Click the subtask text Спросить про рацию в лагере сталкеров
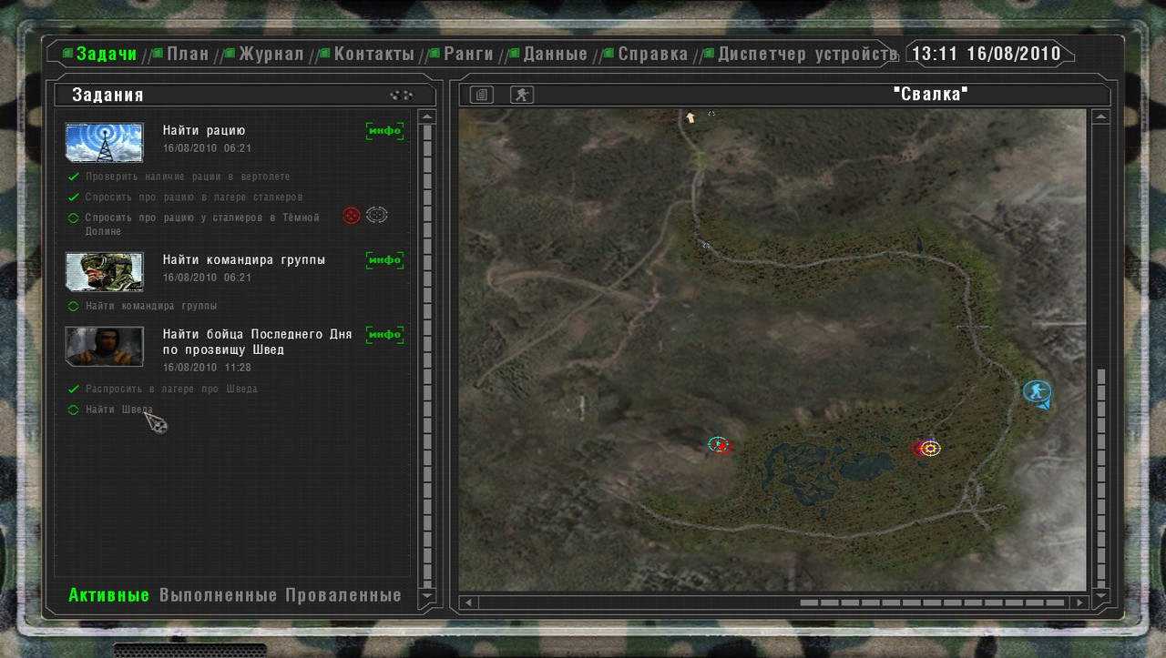This screenshot has height=658, width=1166. pos(194,197)
